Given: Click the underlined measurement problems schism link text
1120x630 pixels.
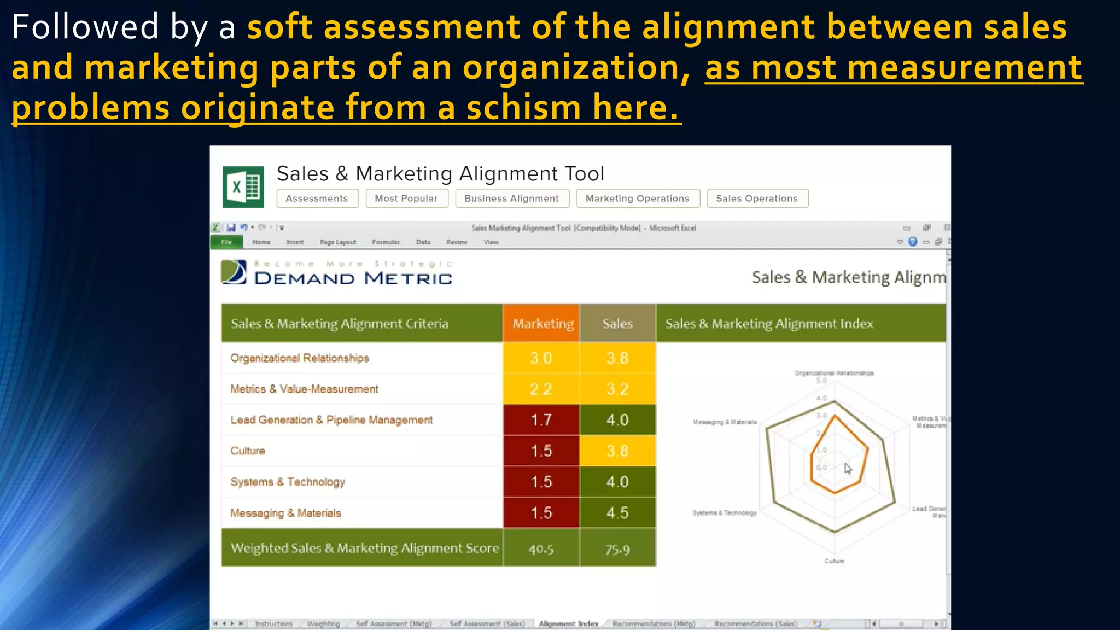Looking at the screenshot, I should (547, 87).
